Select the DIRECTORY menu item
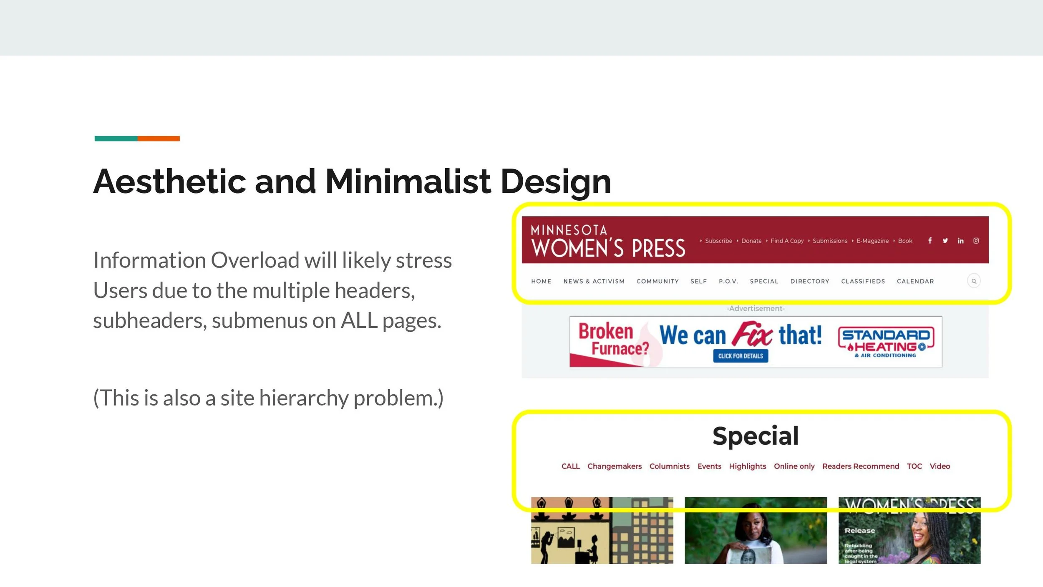1043x587 pixels. click(x=810, y=282)
